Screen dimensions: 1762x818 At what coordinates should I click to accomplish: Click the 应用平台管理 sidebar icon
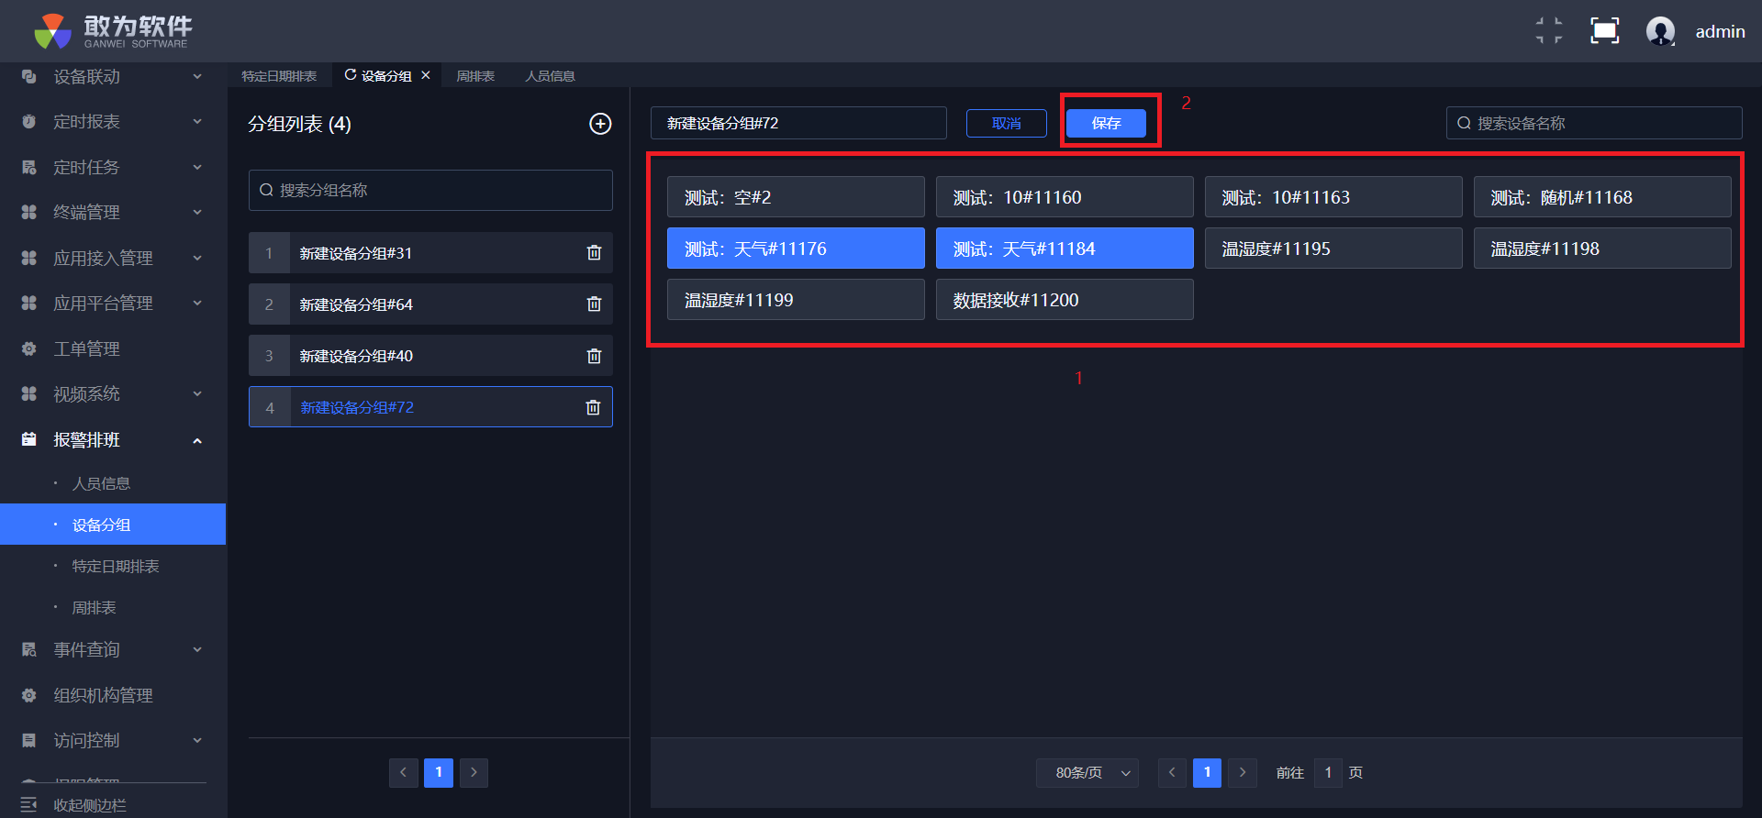coord(29,304)
